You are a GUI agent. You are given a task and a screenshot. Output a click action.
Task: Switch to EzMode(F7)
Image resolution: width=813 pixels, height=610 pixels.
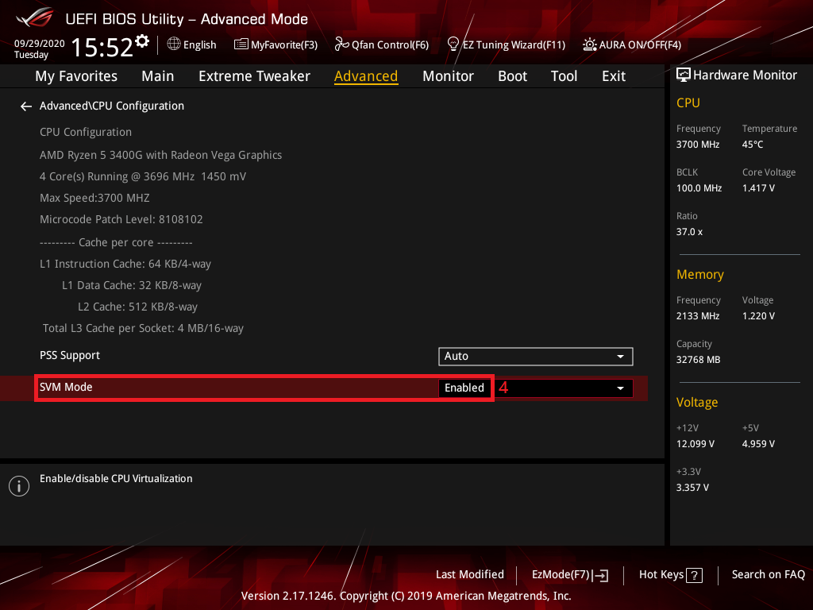(x=569, y=575)
